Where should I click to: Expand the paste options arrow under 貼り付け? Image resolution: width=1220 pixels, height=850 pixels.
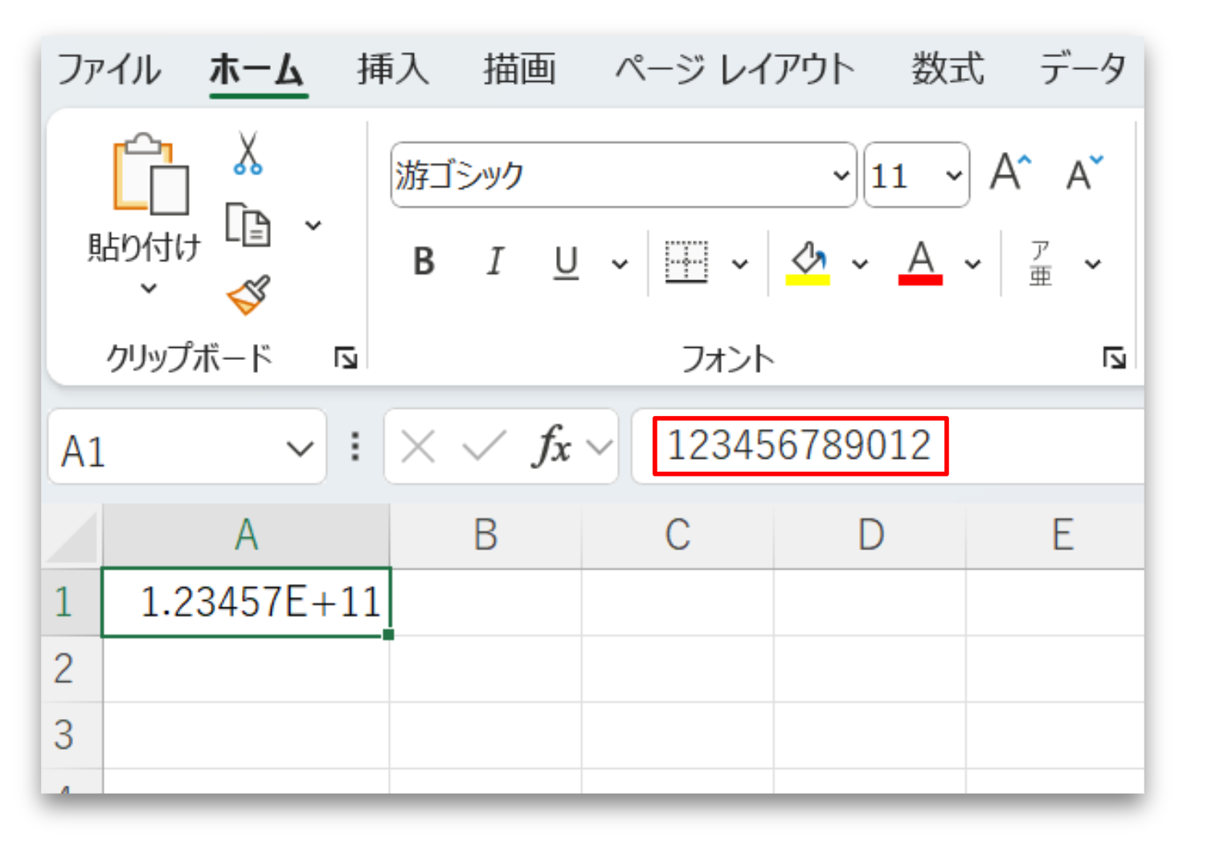click(149, 288)
